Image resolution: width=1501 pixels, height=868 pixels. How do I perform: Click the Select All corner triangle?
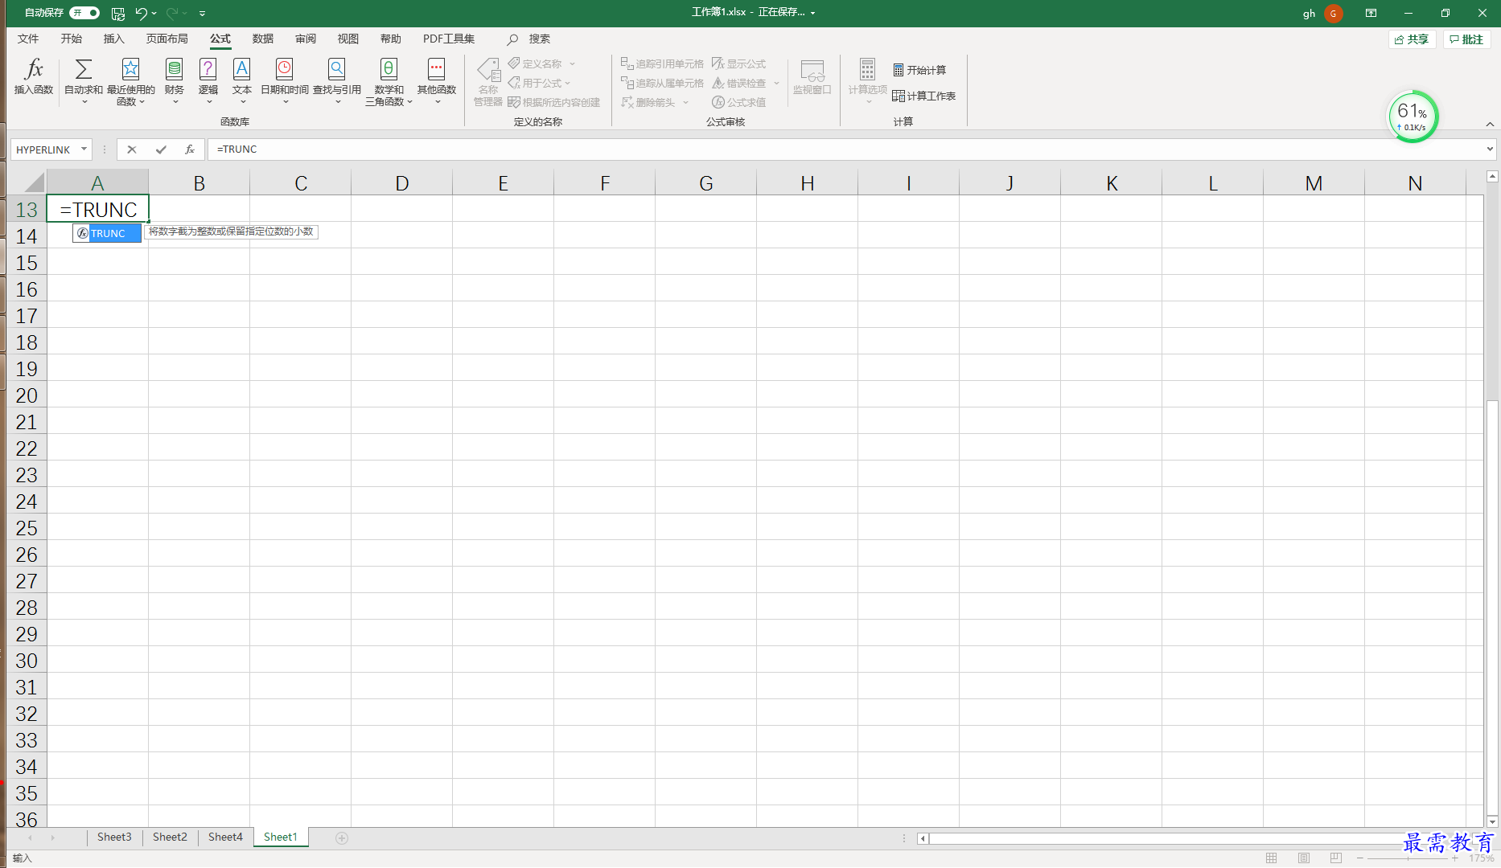(x=32, y=182)
